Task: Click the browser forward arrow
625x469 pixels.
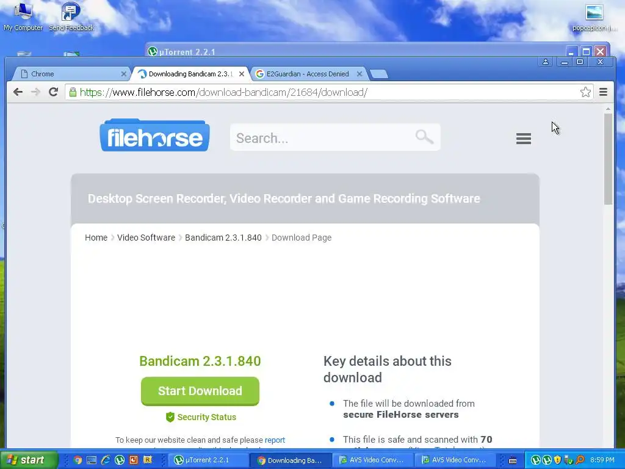Action: click(x=35, y=92)
